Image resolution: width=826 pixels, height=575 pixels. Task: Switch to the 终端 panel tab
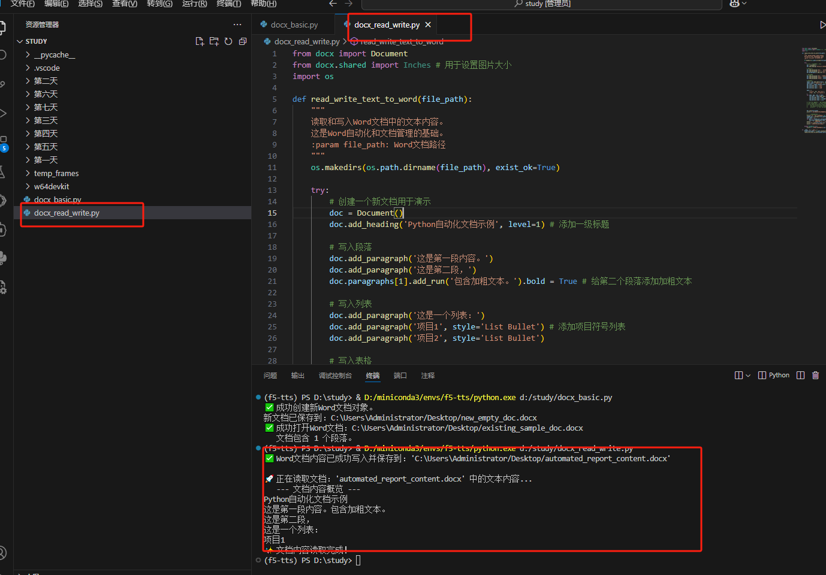(x=373, y=376)
